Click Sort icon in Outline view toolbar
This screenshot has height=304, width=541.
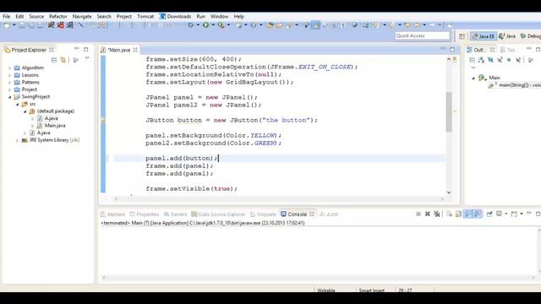coord(481,60)
